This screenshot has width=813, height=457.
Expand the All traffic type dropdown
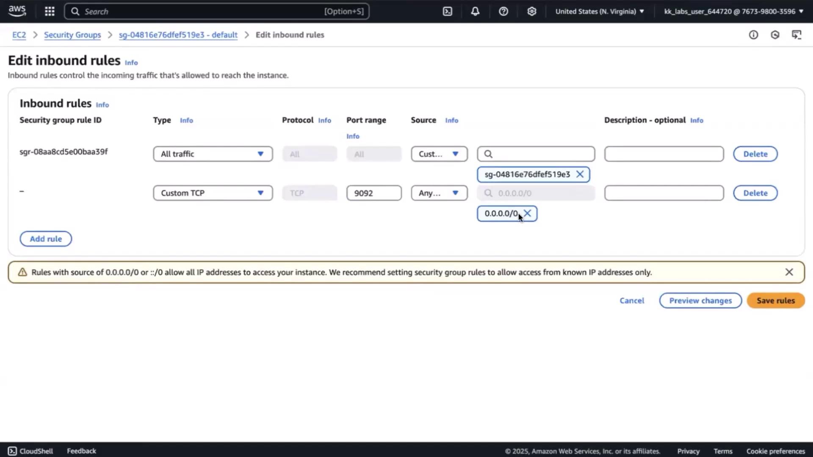pyautogui.click(x=213, y=154)
